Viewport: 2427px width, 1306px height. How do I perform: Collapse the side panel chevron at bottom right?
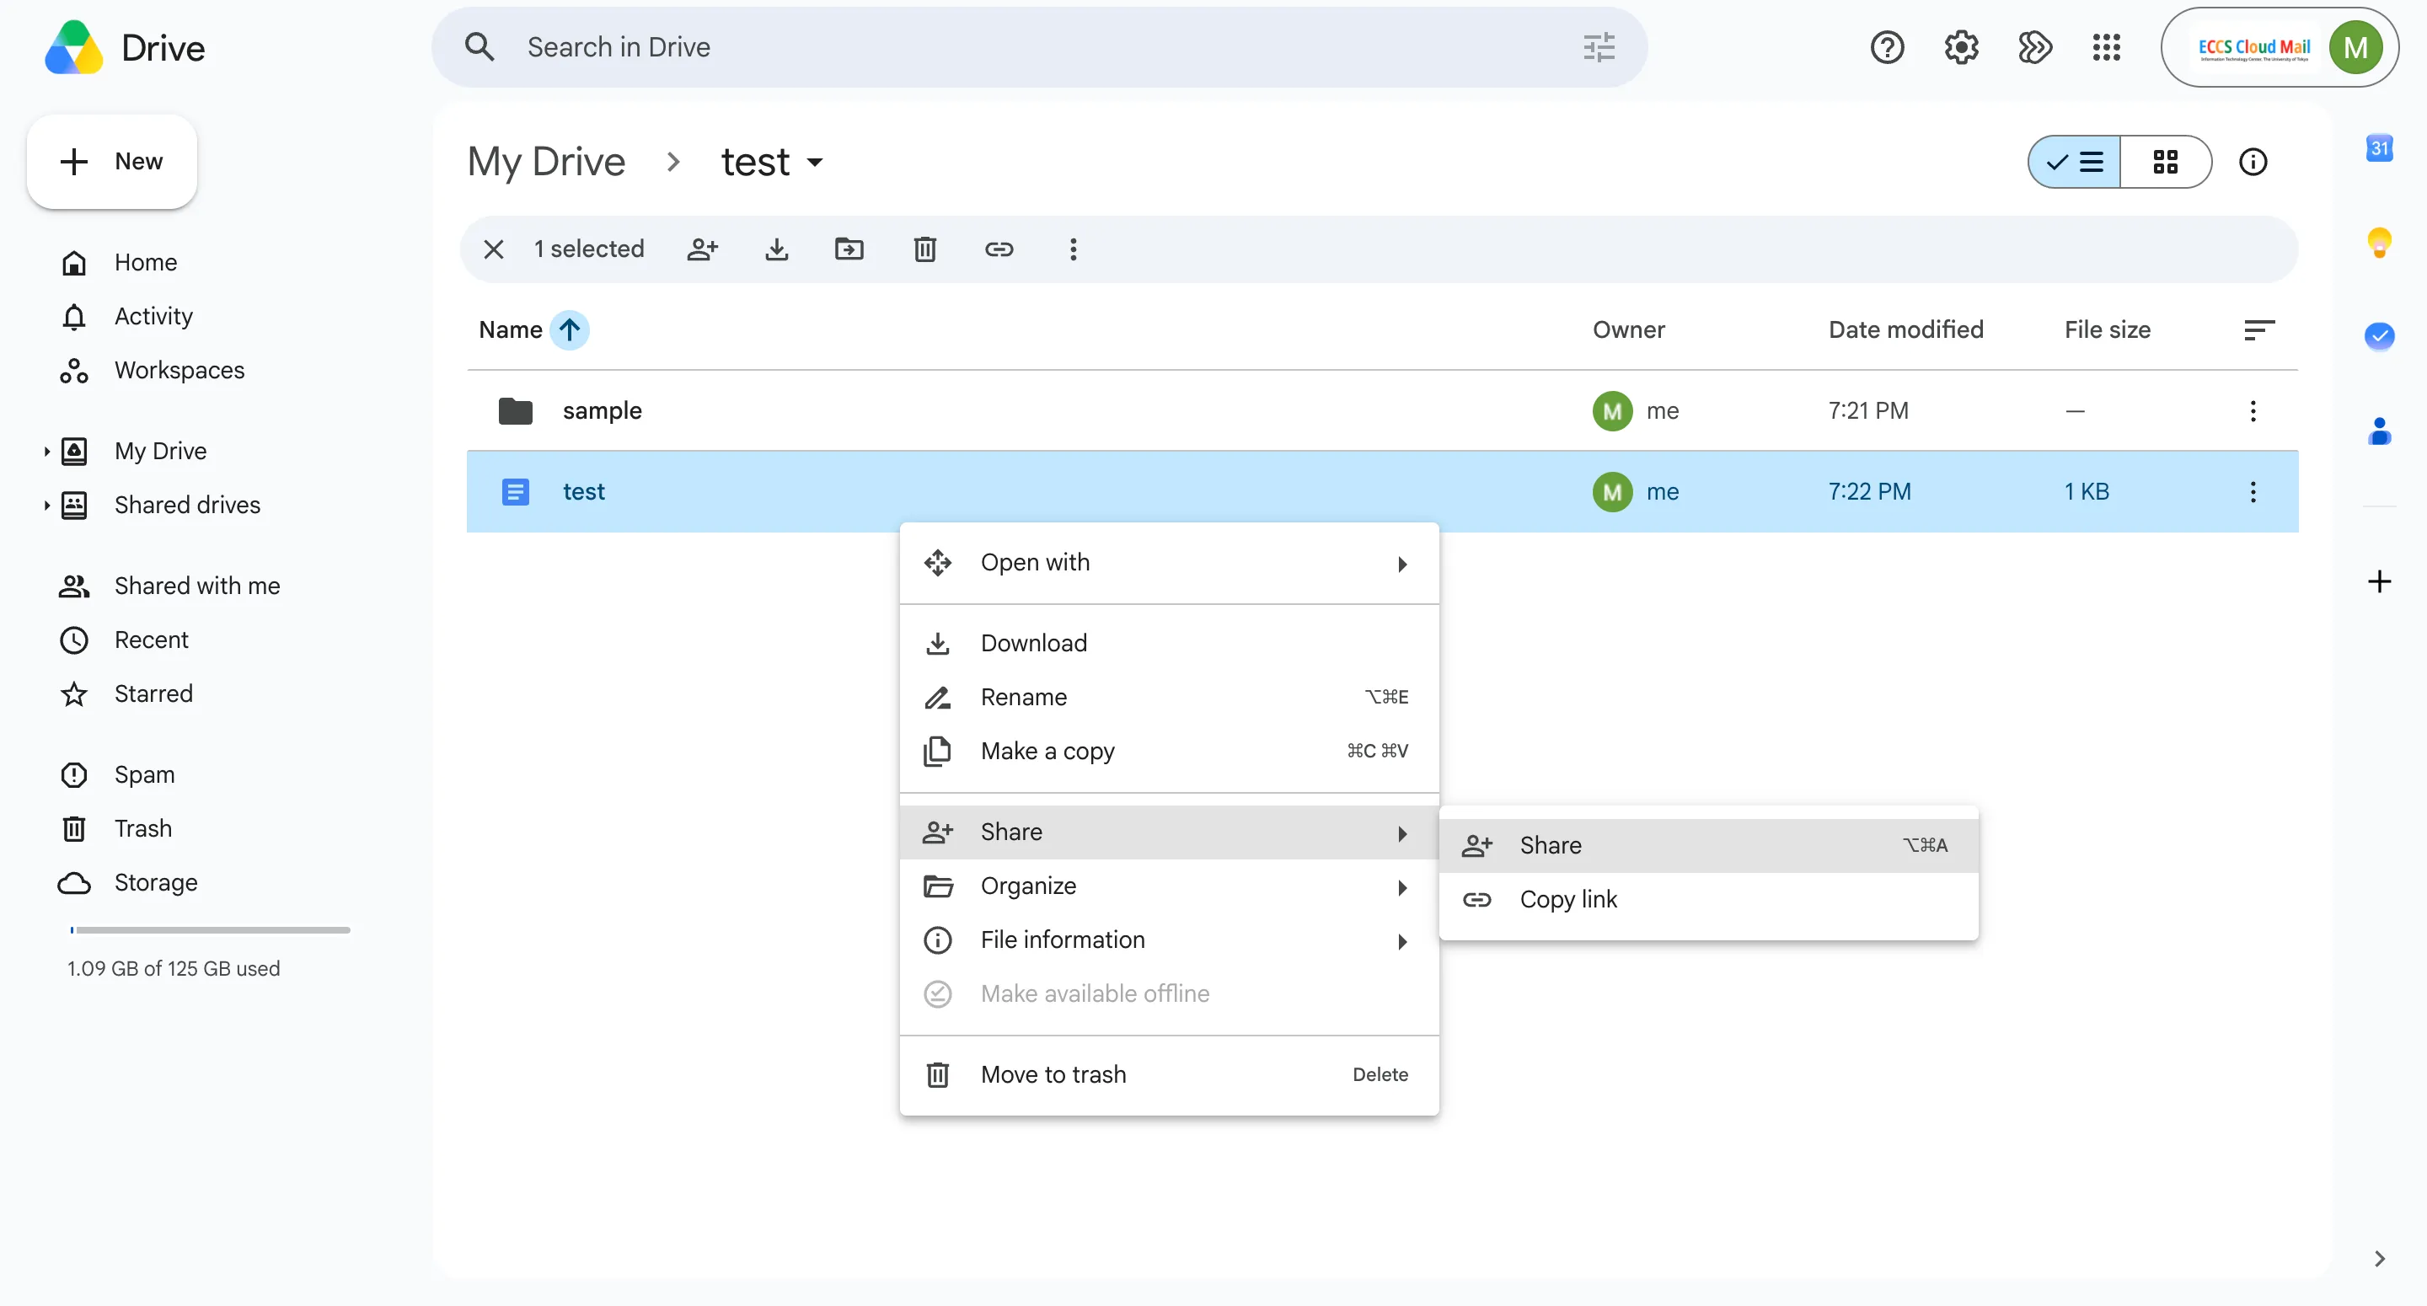[x=2379, y=1259]
